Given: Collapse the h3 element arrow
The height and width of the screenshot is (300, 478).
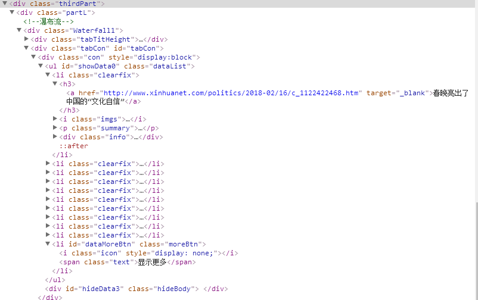Looking at the screenshot, I should click(x=55, y=84).
